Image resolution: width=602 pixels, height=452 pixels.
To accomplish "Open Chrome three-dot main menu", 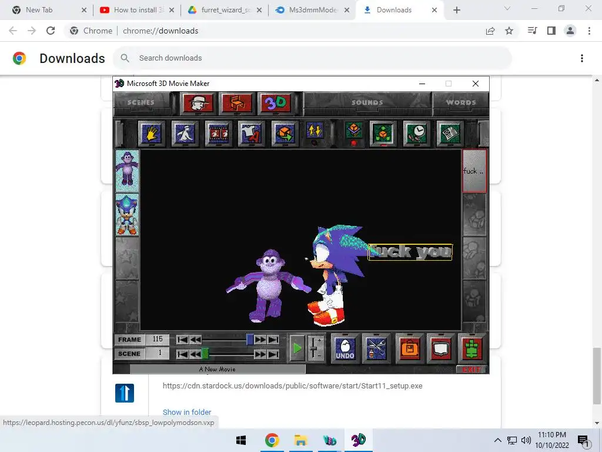I will click(589, 31).
